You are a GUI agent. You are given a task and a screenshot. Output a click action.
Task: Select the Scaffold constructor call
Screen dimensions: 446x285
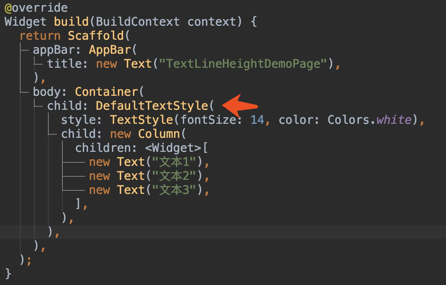coord(96,36)
